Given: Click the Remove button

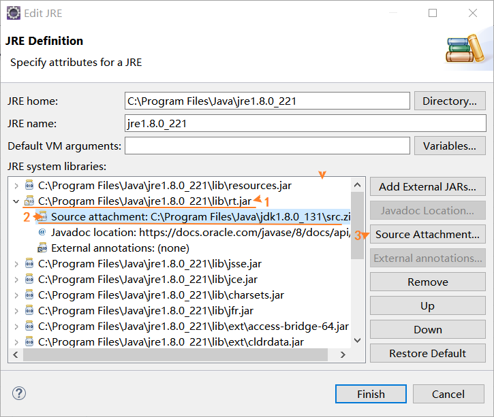Looking at the screenshot, I should coord(427,282).
